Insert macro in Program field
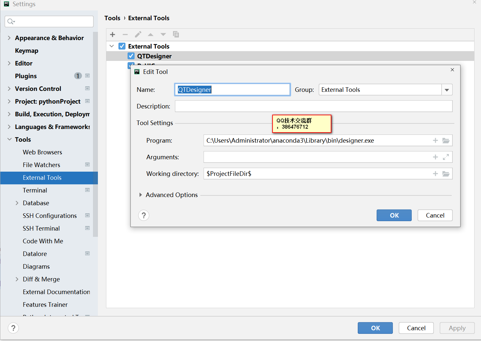 tap(435, 140)
